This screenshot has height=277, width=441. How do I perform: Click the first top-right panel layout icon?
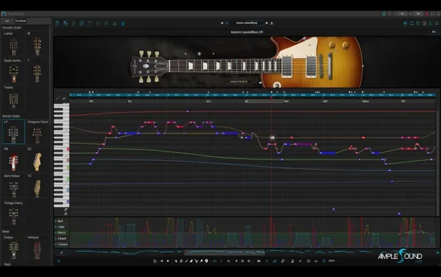click(x=406, y=23)
